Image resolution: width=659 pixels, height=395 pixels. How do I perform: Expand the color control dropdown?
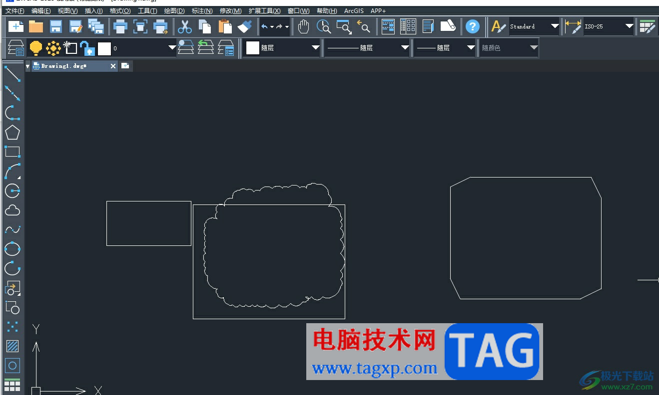pos(315,48)
